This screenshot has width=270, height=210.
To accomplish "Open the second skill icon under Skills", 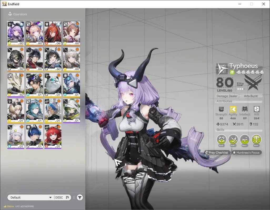I will coord(233,139).
